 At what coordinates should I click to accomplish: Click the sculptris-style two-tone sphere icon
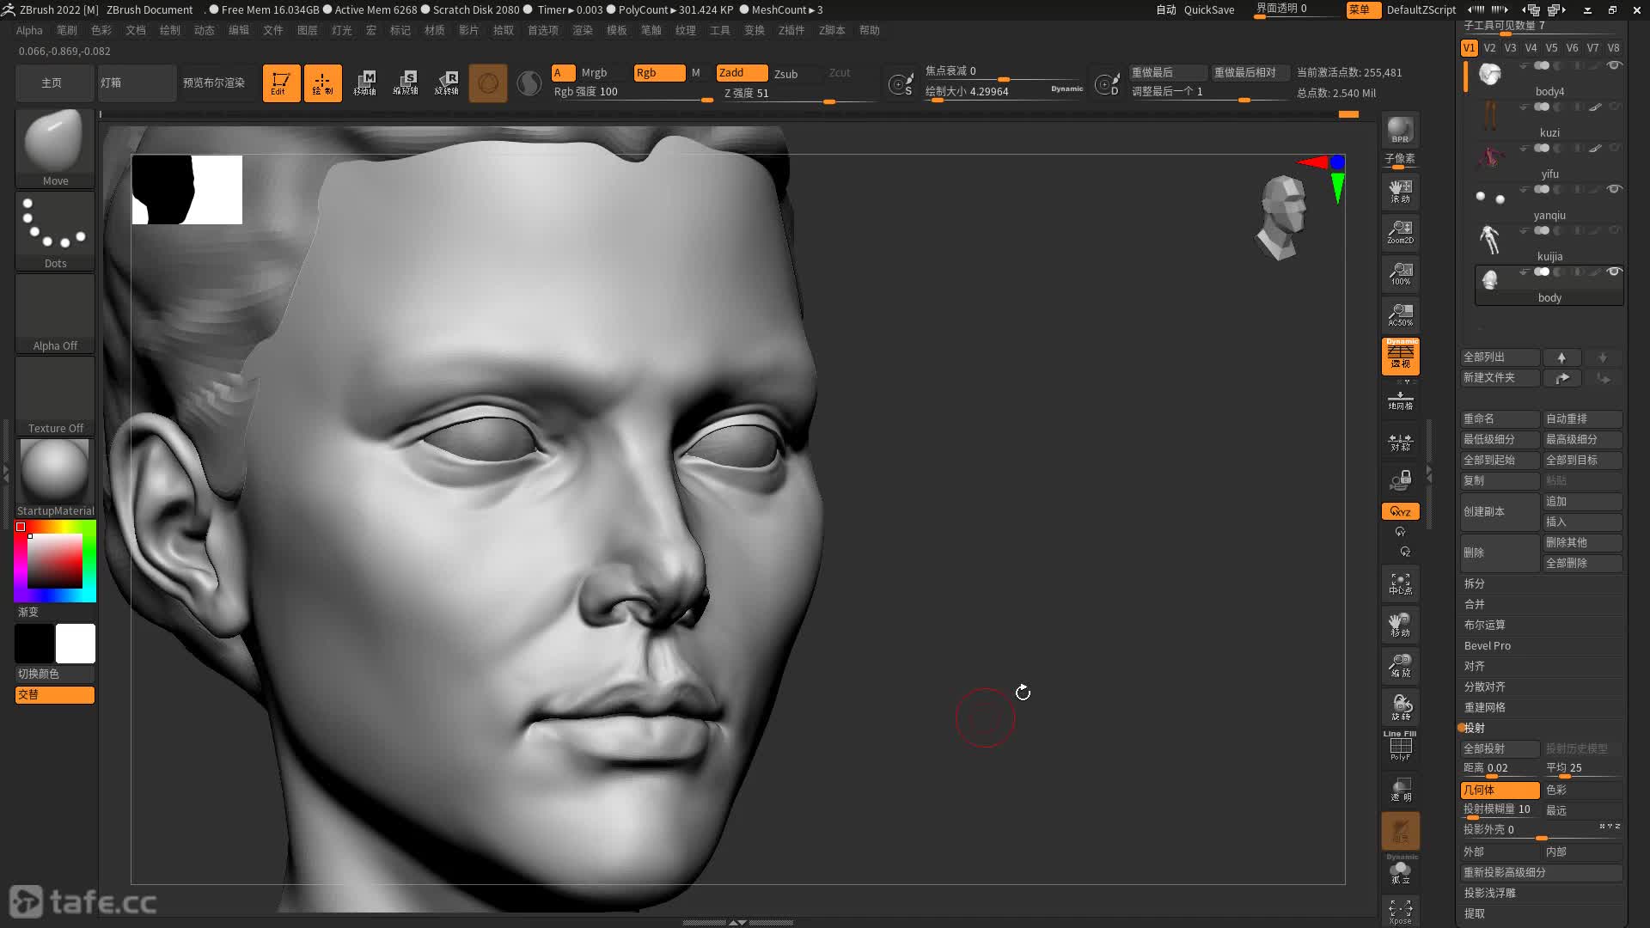click(x=529, y=83)
